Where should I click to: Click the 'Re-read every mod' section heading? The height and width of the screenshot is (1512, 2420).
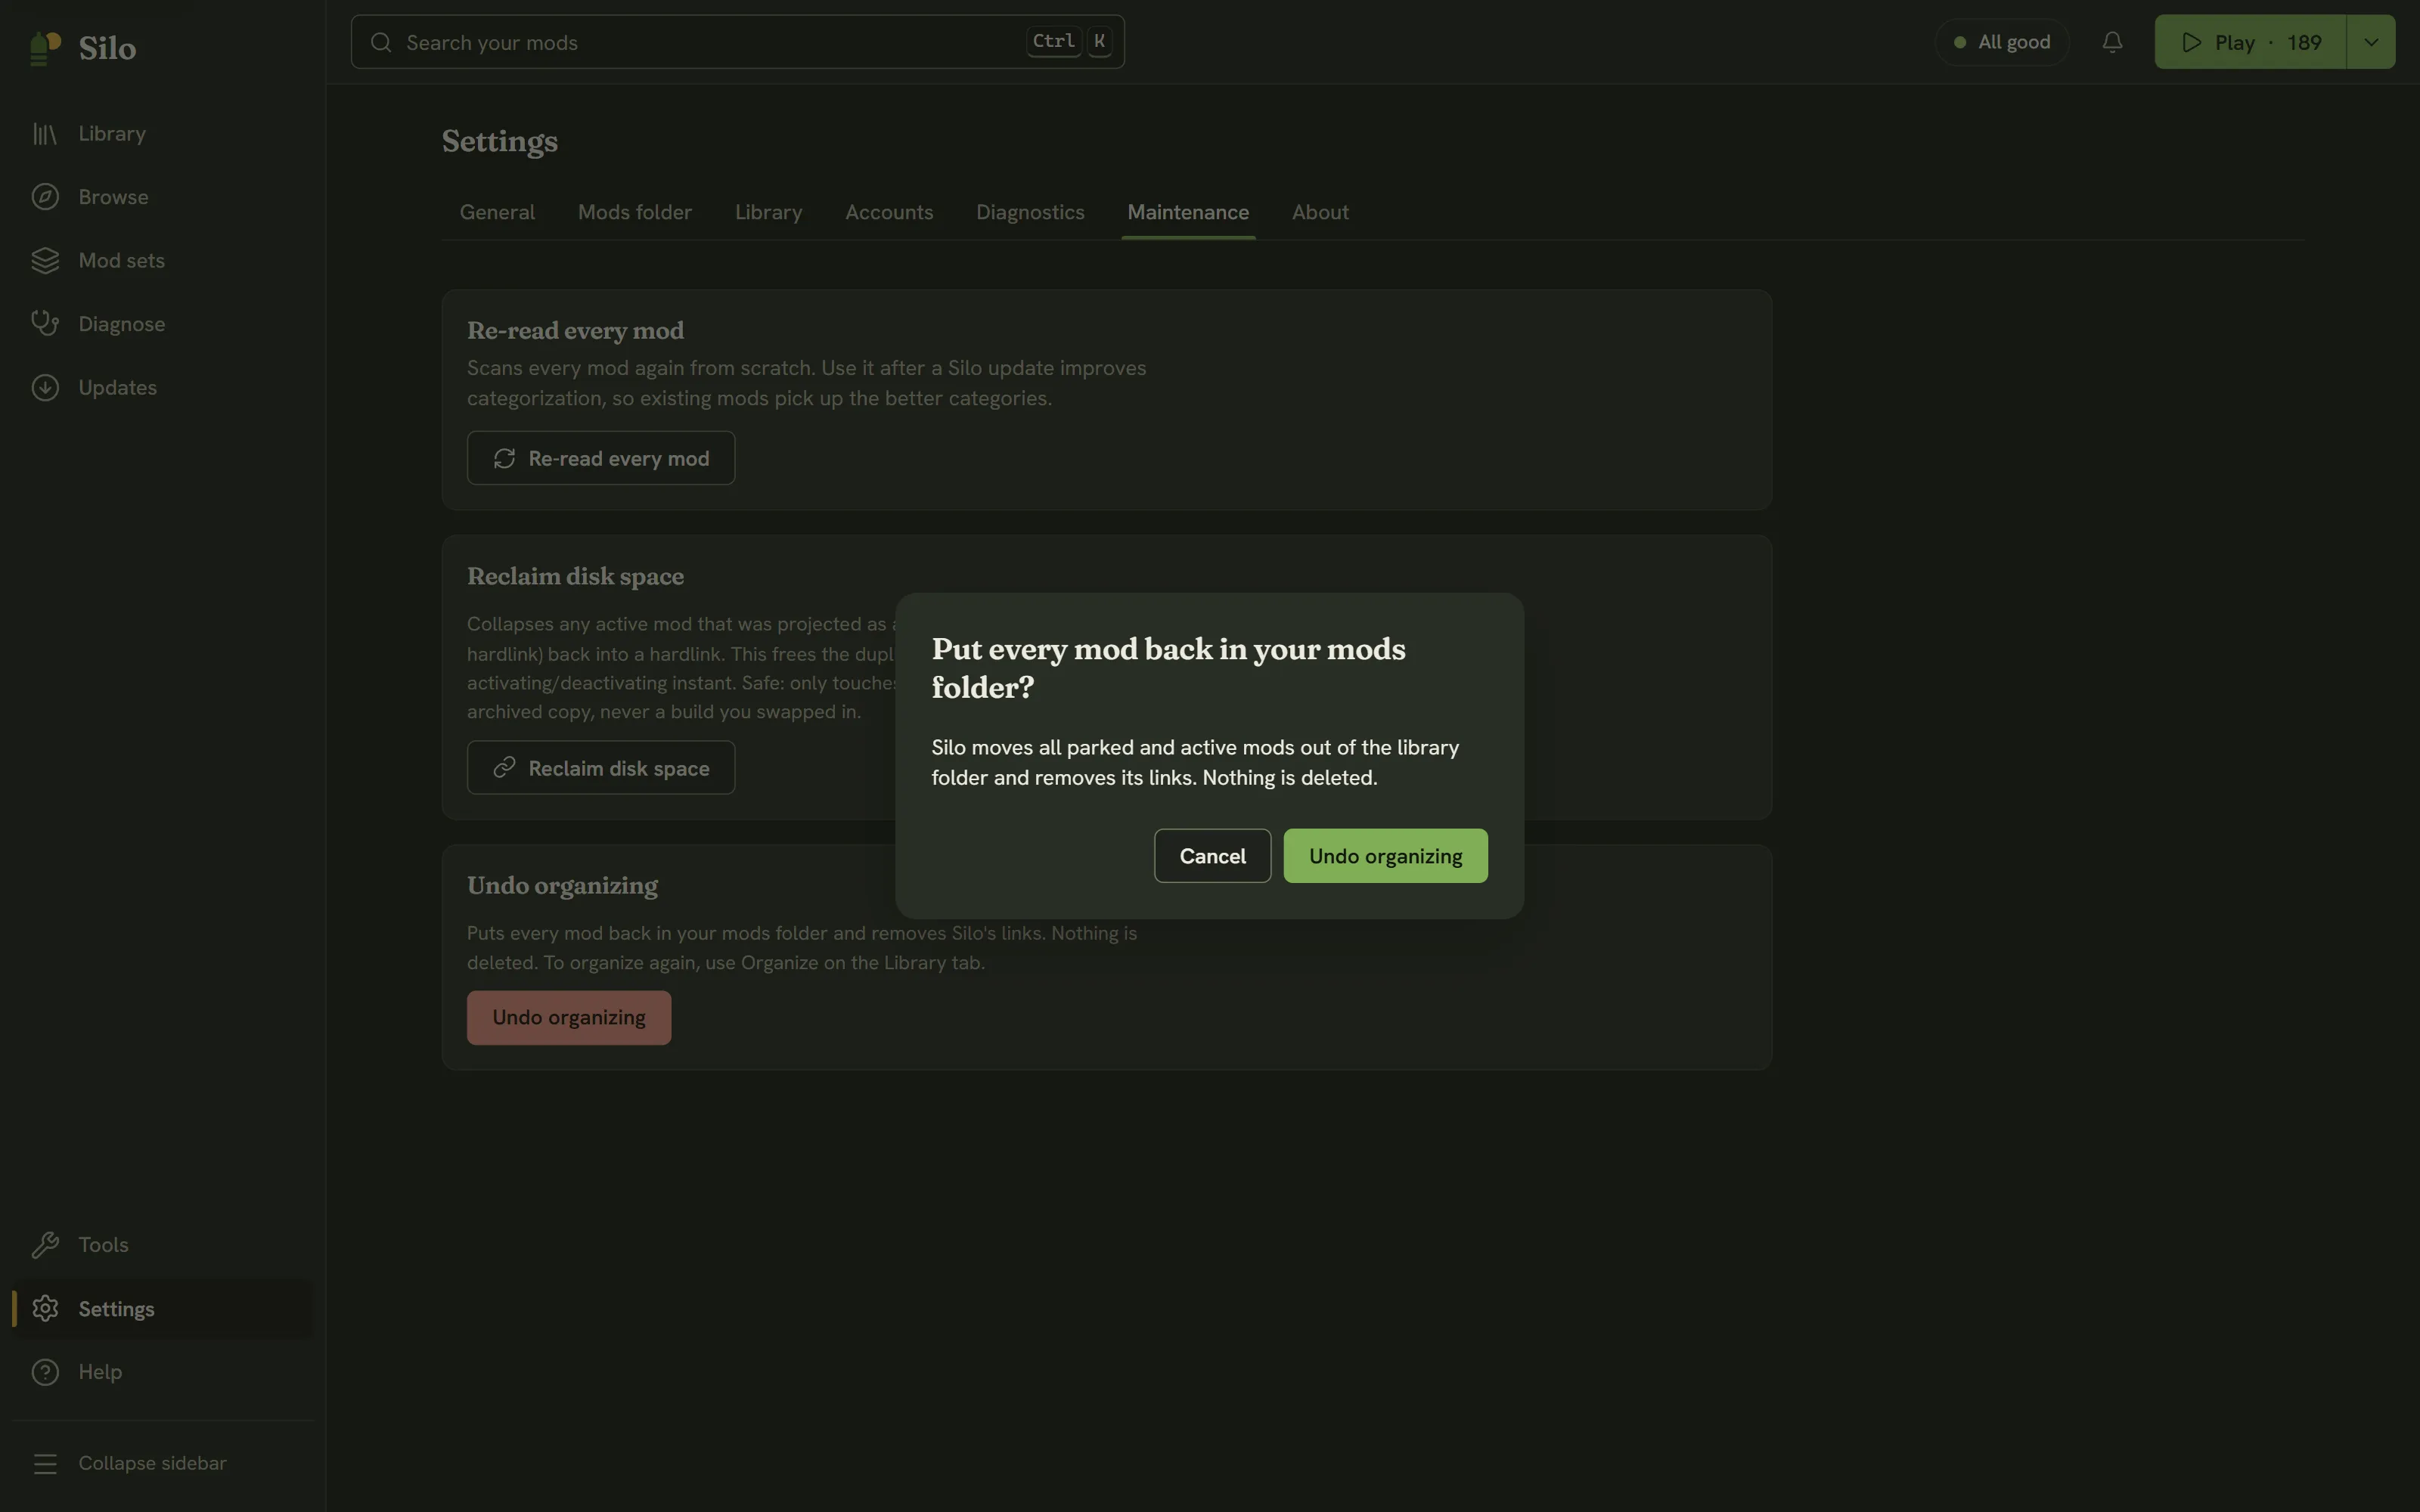[575, 330]
